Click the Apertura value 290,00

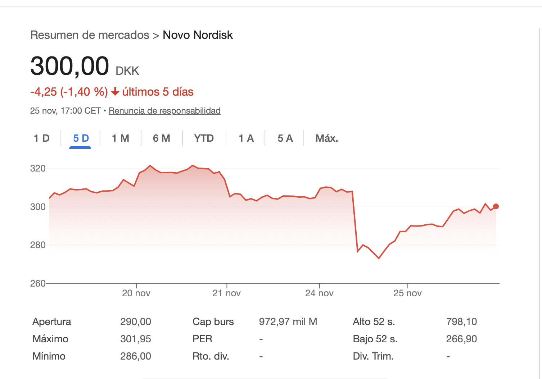136,321
